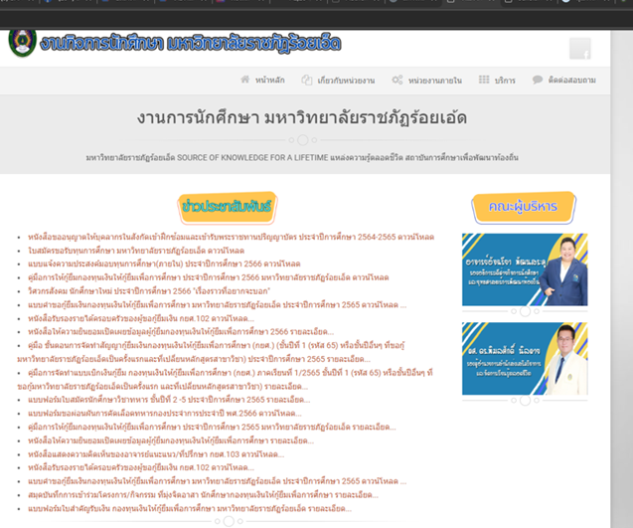Open แบบฟอร์มใบสำคัญรับเงิน กองทุน link
The height and width of the screenshot is (528, 633).
pyautogui.click(x=190, y=508)
